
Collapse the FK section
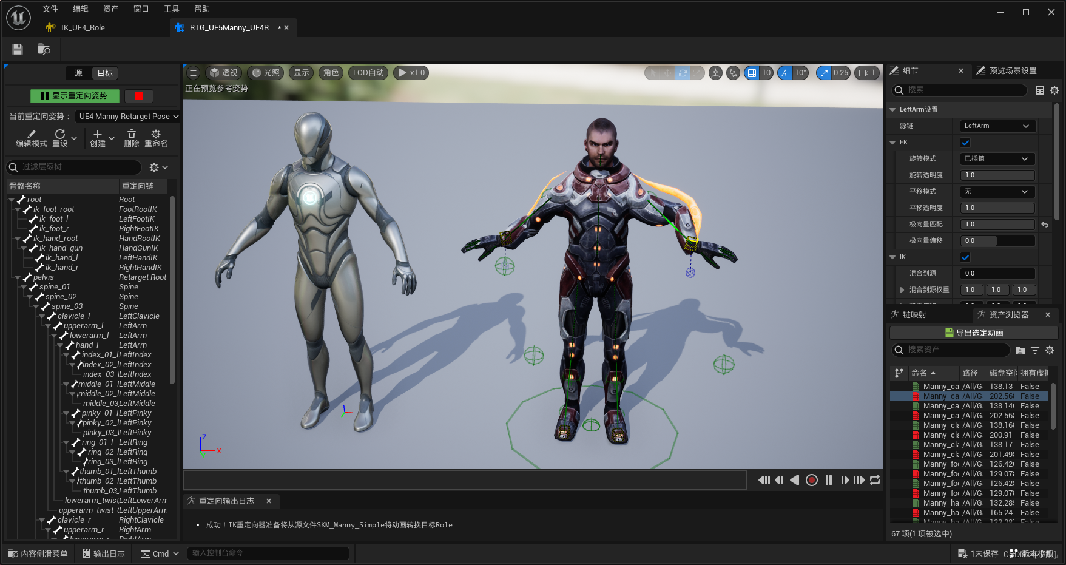coord(892,143)
